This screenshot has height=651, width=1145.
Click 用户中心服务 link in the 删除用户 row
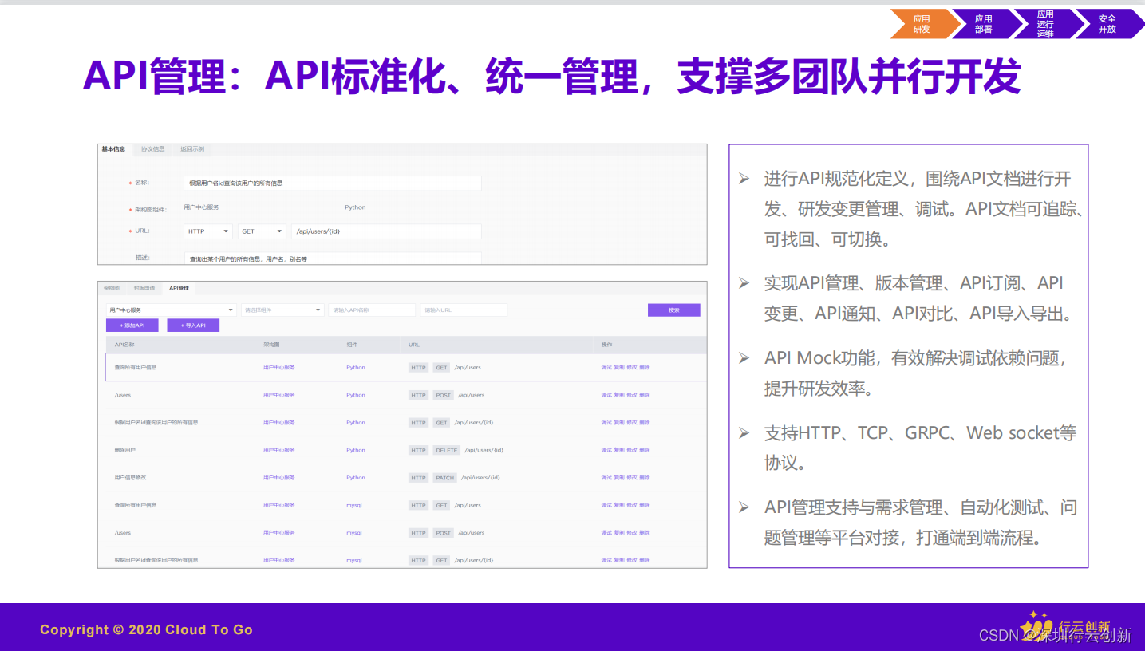[x=279, y=450]
